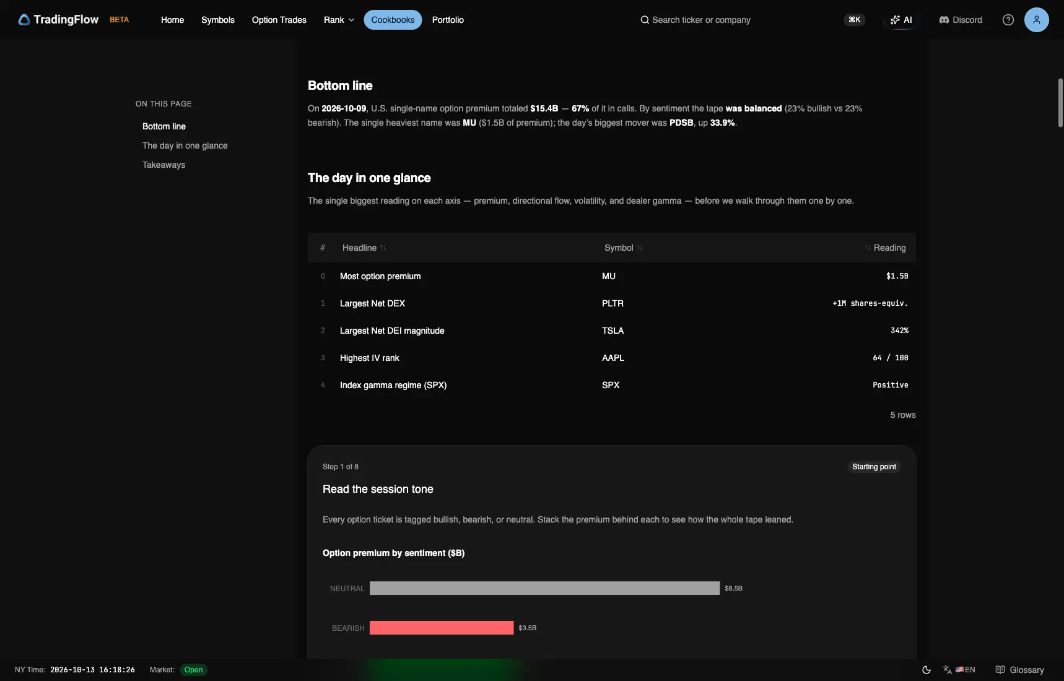Open the Portfolio page
Image resolution: width=1064 pixels, height=681 pixels.
click(x=448, y=20)
